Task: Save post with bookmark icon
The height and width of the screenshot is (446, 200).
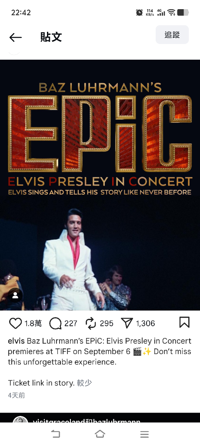Action: point(184,323)
